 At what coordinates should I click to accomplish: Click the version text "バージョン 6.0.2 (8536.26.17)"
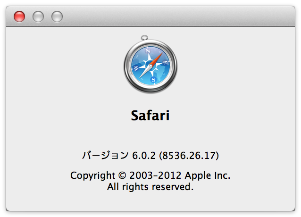[x=150, y=155]
